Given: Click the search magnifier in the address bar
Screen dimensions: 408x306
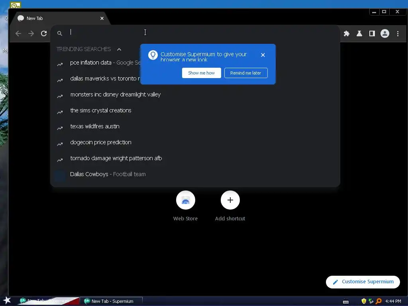Looking at the screenshot, I should (x=60, y=33).
